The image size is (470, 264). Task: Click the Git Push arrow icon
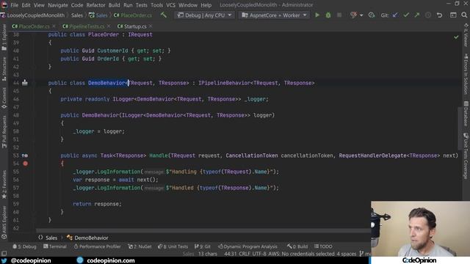tap(417, 15)
